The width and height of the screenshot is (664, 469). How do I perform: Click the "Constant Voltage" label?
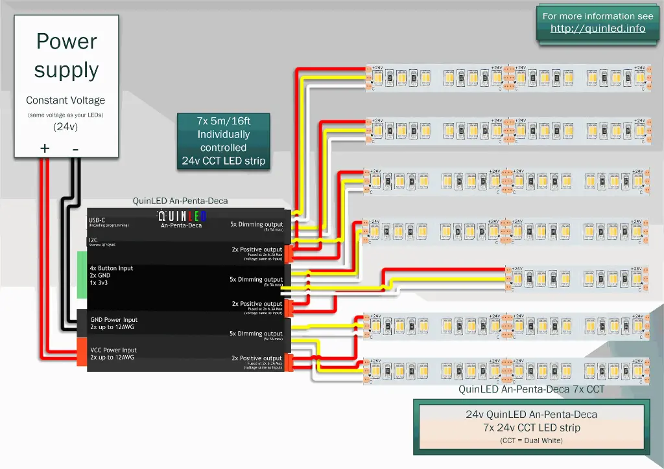tap(65, 100)
